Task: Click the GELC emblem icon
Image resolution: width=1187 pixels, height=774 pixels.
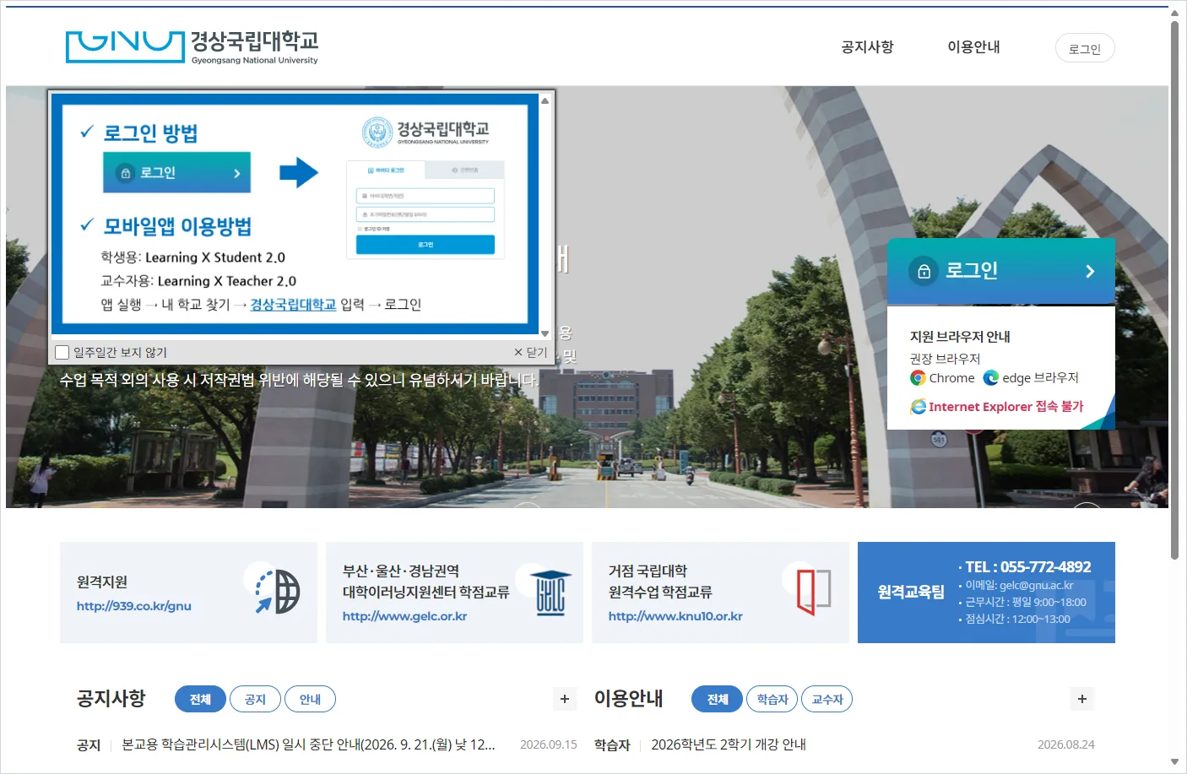Action: point(550,592)
